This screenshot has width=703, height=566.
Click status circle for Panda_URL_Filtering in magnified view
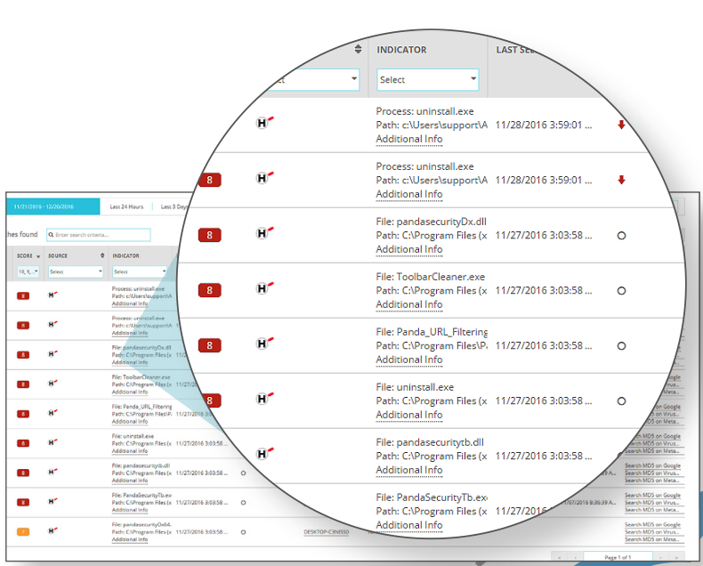pyautogui.click(x=621, y=346)
